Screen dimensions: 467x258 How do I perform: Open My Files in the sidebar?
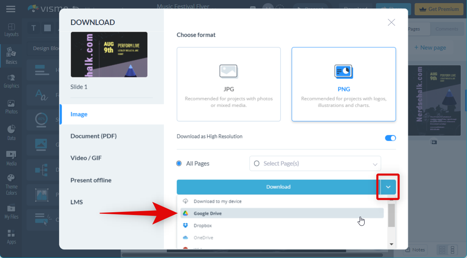tap(11, 212)
